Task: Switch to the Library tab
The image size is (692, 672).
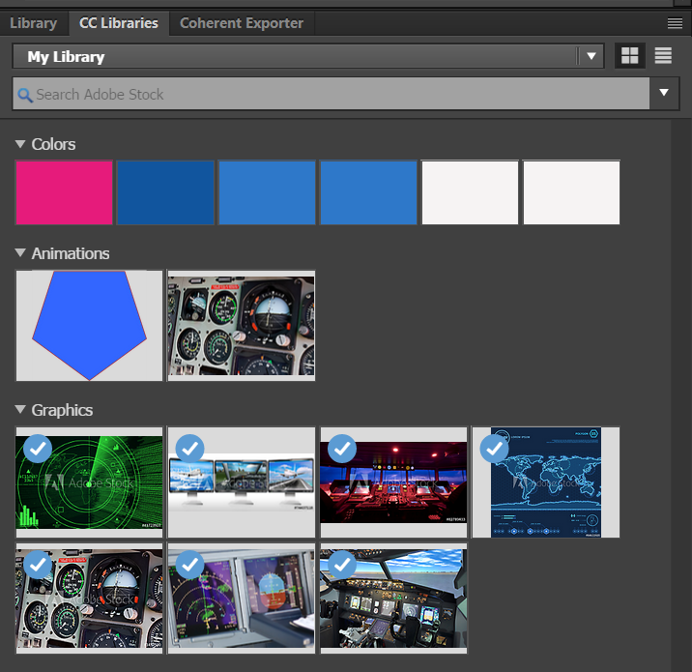Action: point(33,23)
